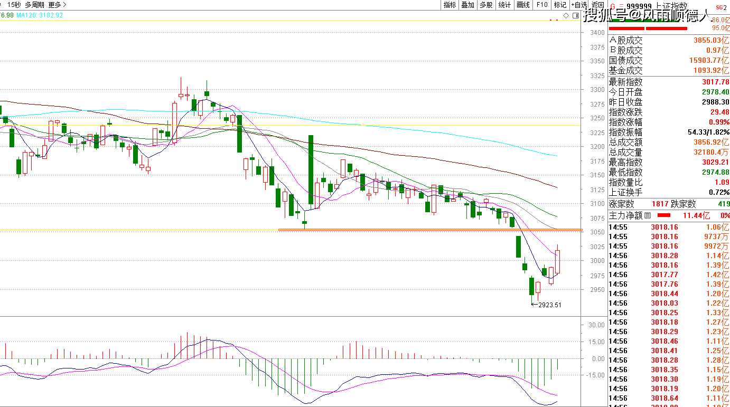
Task: Click the 标记 mark button
Action: click(560, 5)
